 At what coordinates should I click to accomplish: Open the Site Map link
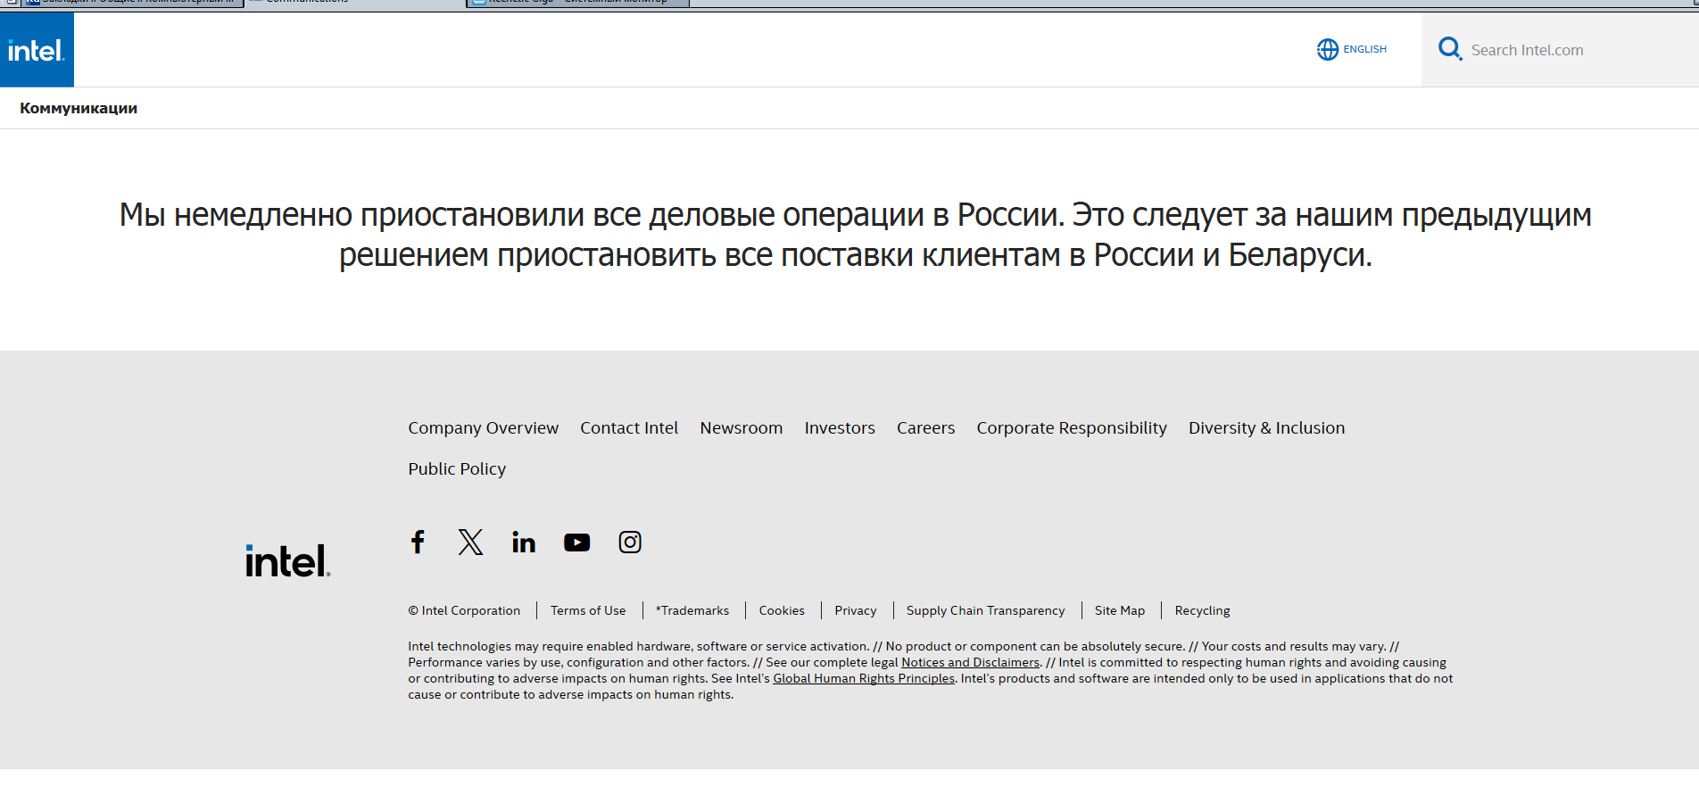1120,610
